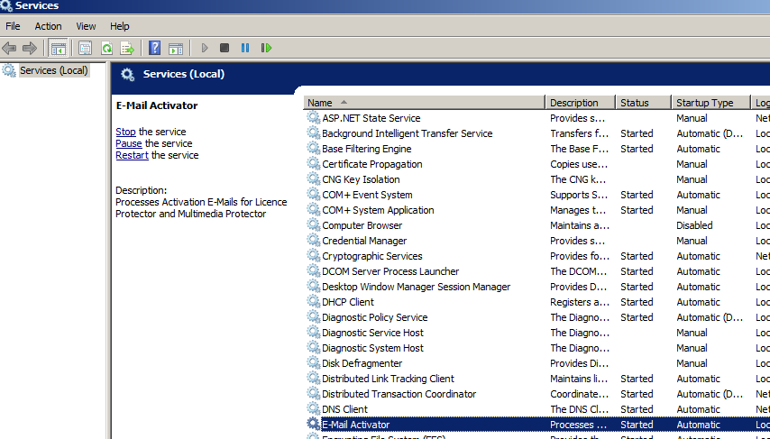Select Diagnostic Service Host row
770x439 pixels.
[536, 333]
